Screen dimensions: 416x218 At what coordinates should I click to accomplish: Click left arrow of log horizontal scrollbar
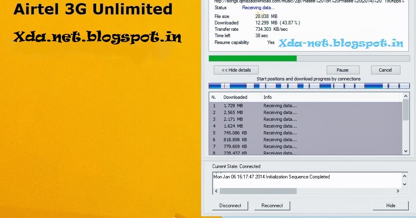coord(216,191)
